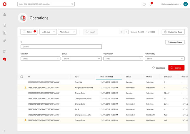Click the Status column header
The image size is (190, 134).
click(129, 77)
